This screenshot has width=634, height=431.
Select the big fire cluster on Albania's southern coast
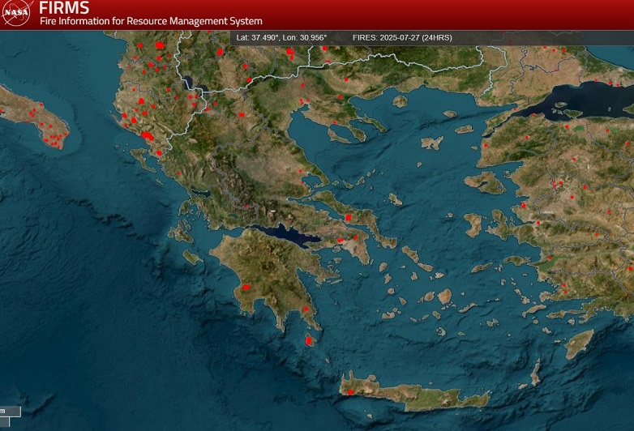(x=147, y=136)
